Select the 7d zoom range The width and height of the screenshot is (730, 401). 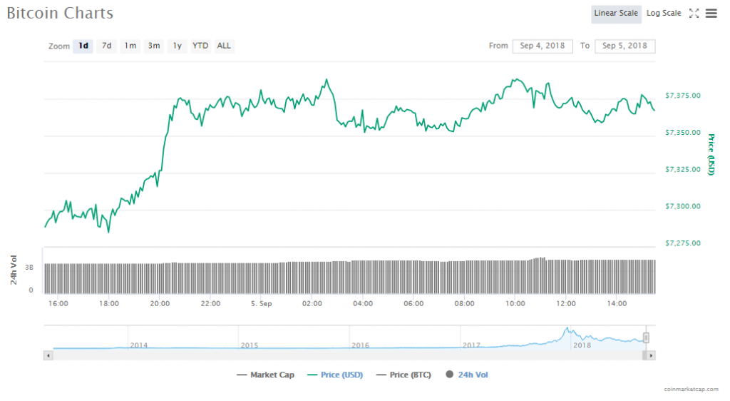coord(106,46)
